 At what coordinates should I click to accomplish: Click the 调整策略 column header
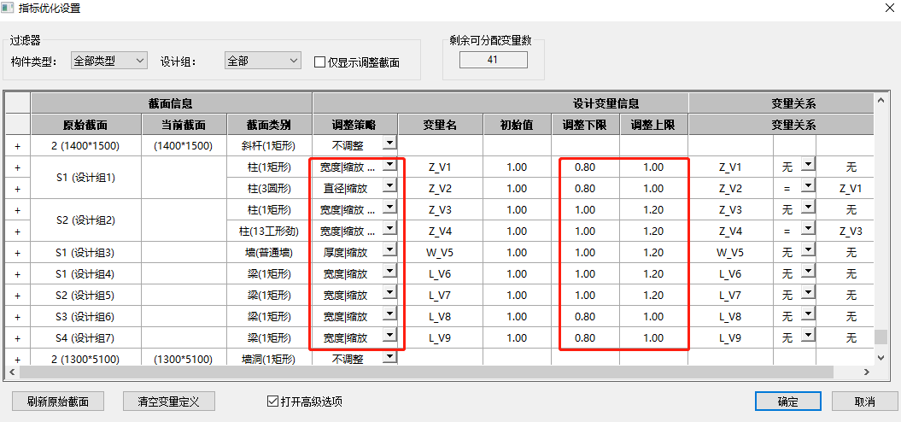(354, 125)
